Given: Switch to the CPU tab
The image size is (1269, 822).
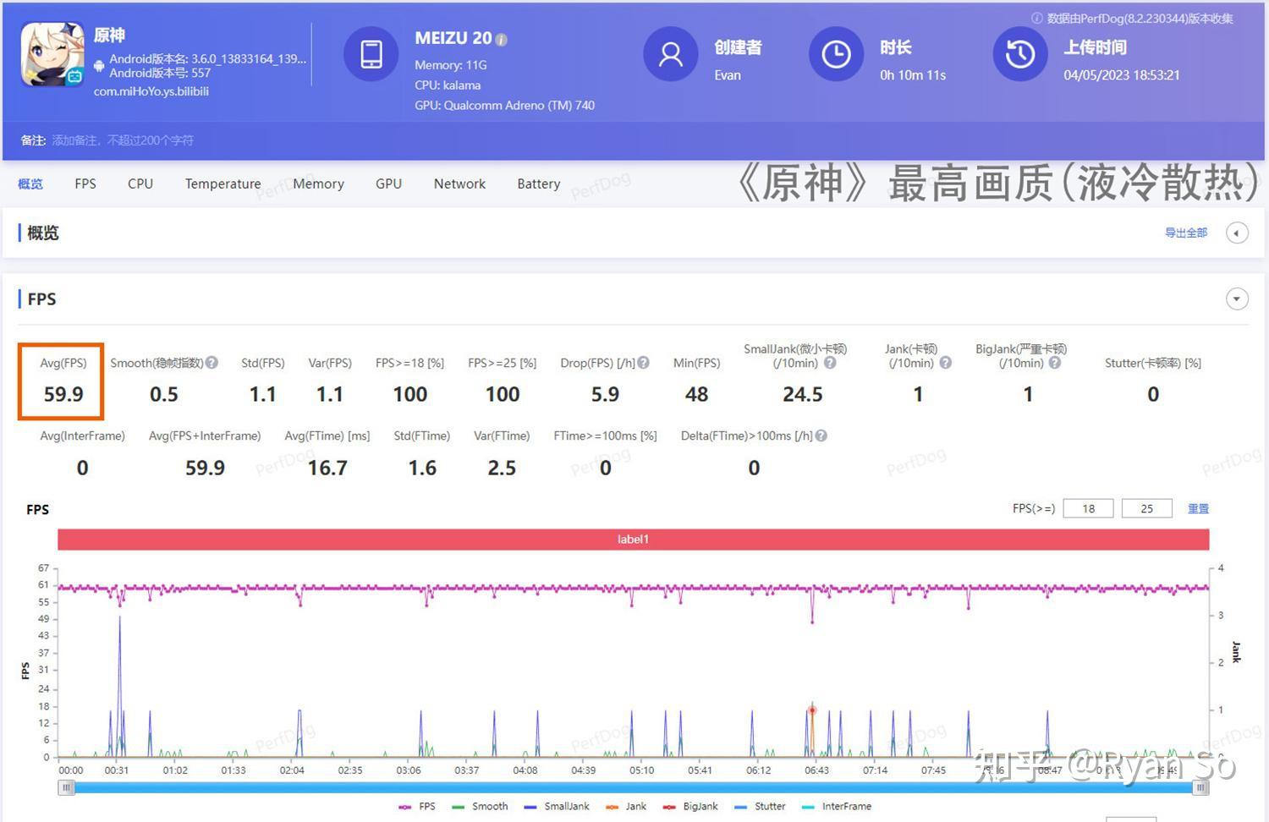Looking at the screenshot, I should [x=140, y=184].
